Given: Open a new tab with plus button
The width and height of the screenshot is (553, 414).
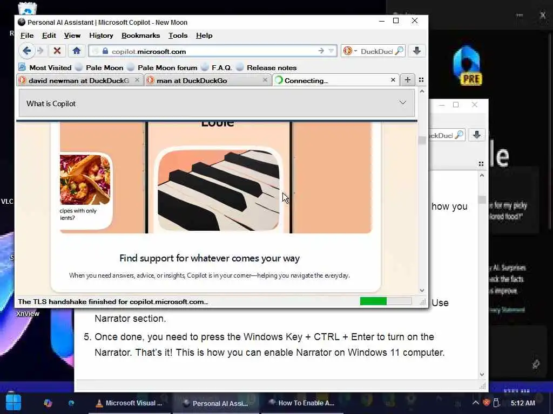Looking at the screenshot, I should 408,80.
